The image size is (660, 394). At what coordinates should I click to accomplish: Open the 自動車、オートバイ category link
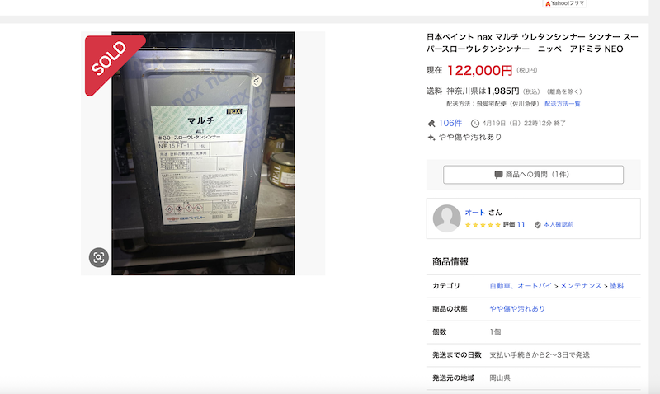521,285
